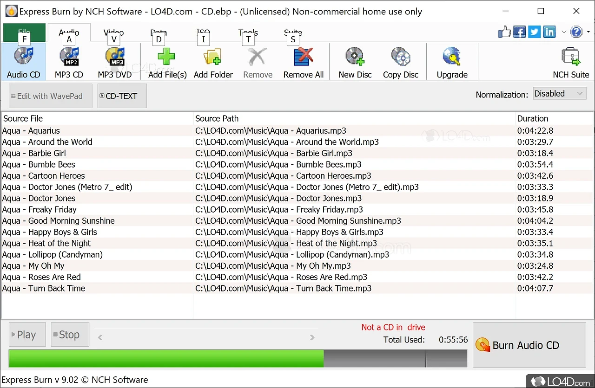The height and width of the screenshot is (388, 595).
Task: Start a New Disc project
Action: 355,61
